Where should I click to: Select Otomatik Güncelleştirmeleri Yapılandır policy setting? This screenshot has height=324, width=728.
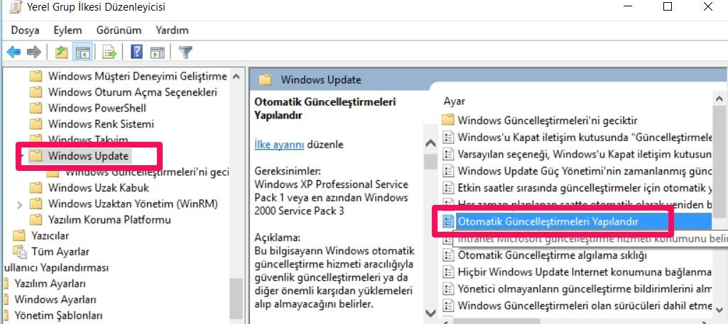(x=547, y=222)
